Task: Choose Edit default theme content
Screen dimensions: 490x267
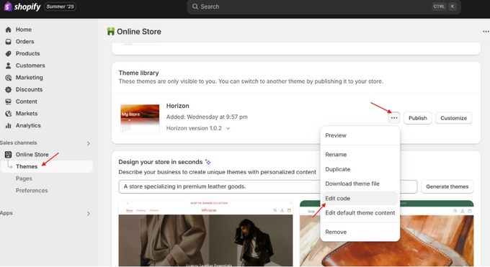Action: [360, 213]
